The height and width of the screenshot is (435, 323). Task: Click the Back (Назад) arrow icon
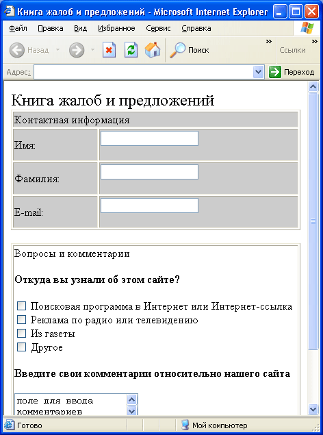tap(17, 50)
